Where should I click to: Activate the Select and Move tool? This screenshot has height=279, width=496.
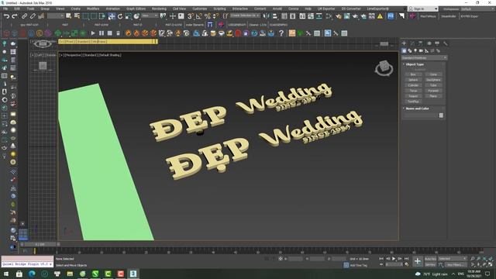(x=112, y=16)
